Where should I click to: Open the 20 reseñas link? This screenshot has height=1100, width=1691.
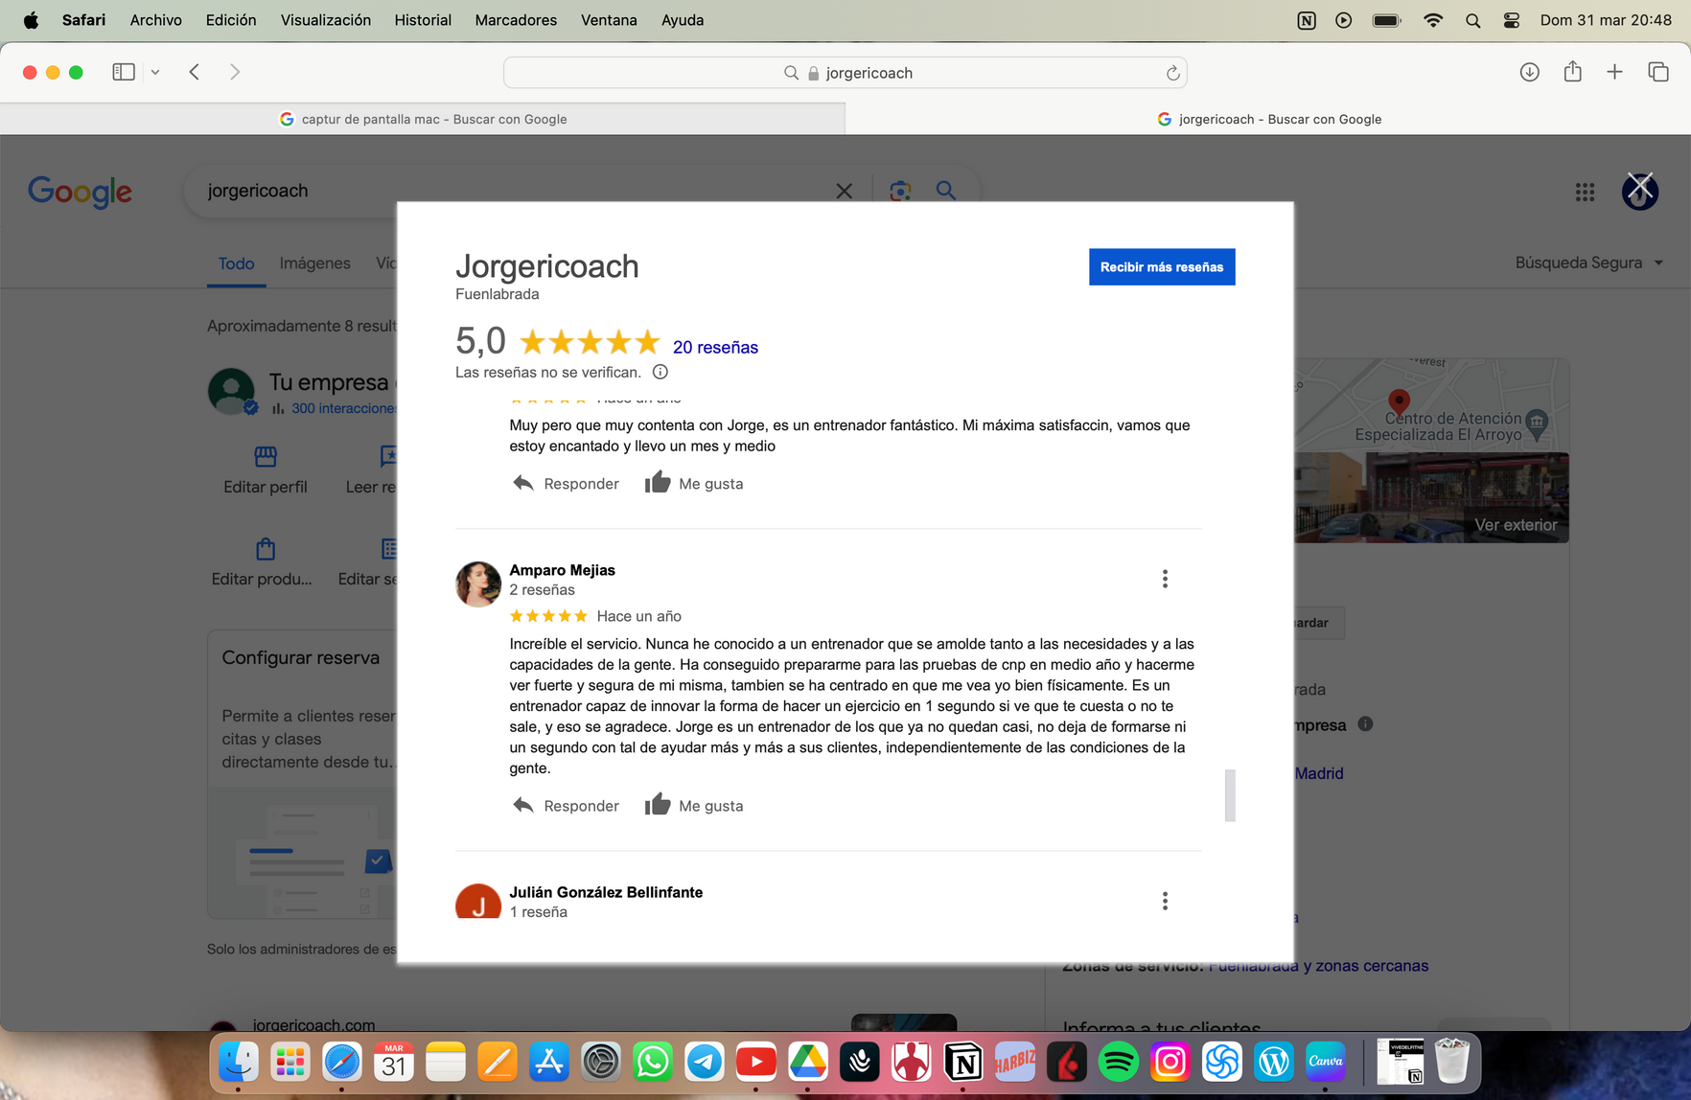(715, 347)
